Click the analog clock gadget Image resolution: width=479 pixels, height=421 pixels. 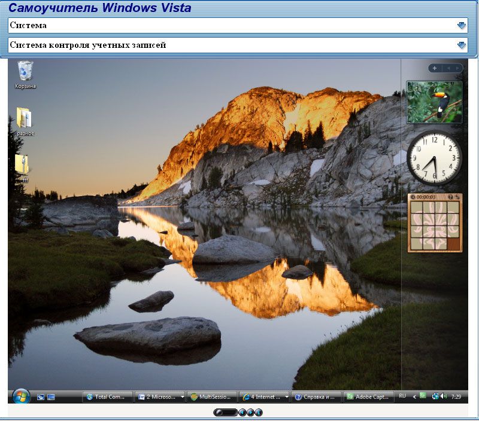434,158
